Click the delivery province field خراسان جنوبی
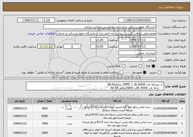 (137, 53)
